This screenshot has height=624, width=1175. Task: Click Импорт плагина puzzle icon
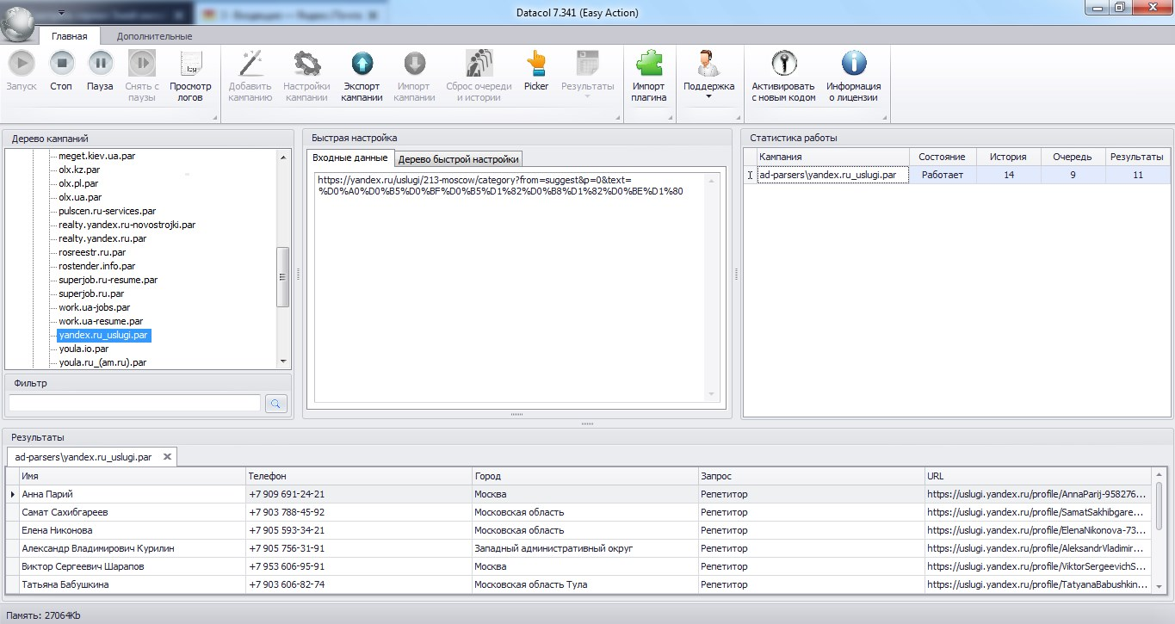(649, 63)
